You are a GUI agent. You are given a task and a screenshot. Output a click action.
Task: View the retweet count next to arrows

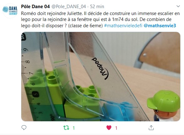pyautogui.click(x=74, y=128)
